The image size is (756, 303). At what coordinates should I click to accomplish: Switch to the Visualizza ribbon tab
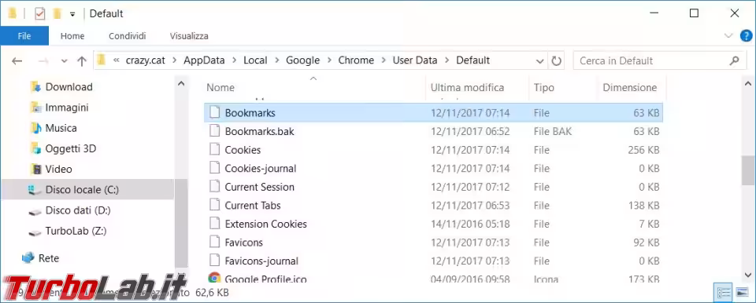point(189,36)
